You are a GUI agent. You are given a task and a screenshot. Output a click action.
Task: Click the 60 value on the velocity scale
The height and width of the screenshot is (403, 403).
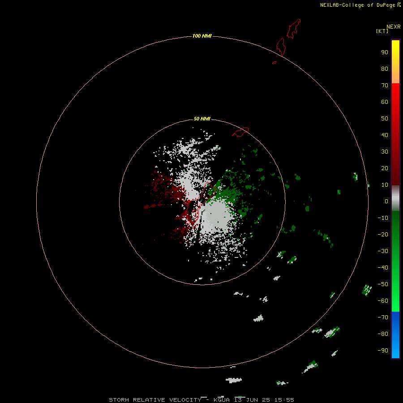(x=385, y=102)
